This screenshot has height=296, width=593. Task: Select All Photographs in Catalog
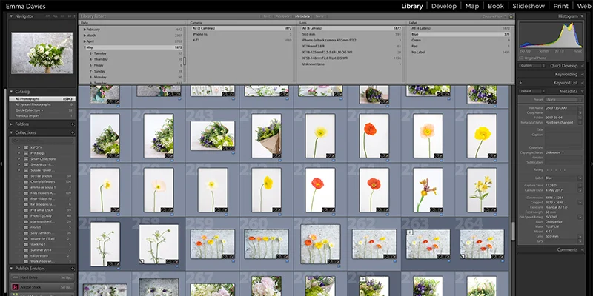pos(42,99)
